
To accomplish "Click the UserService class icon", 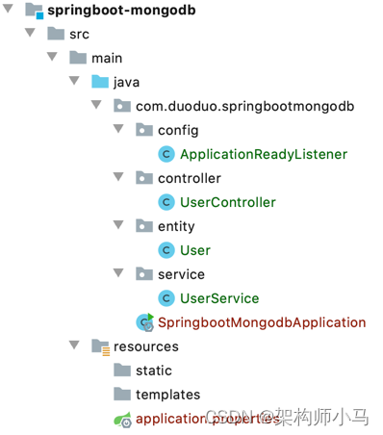I will coord(166,298).
